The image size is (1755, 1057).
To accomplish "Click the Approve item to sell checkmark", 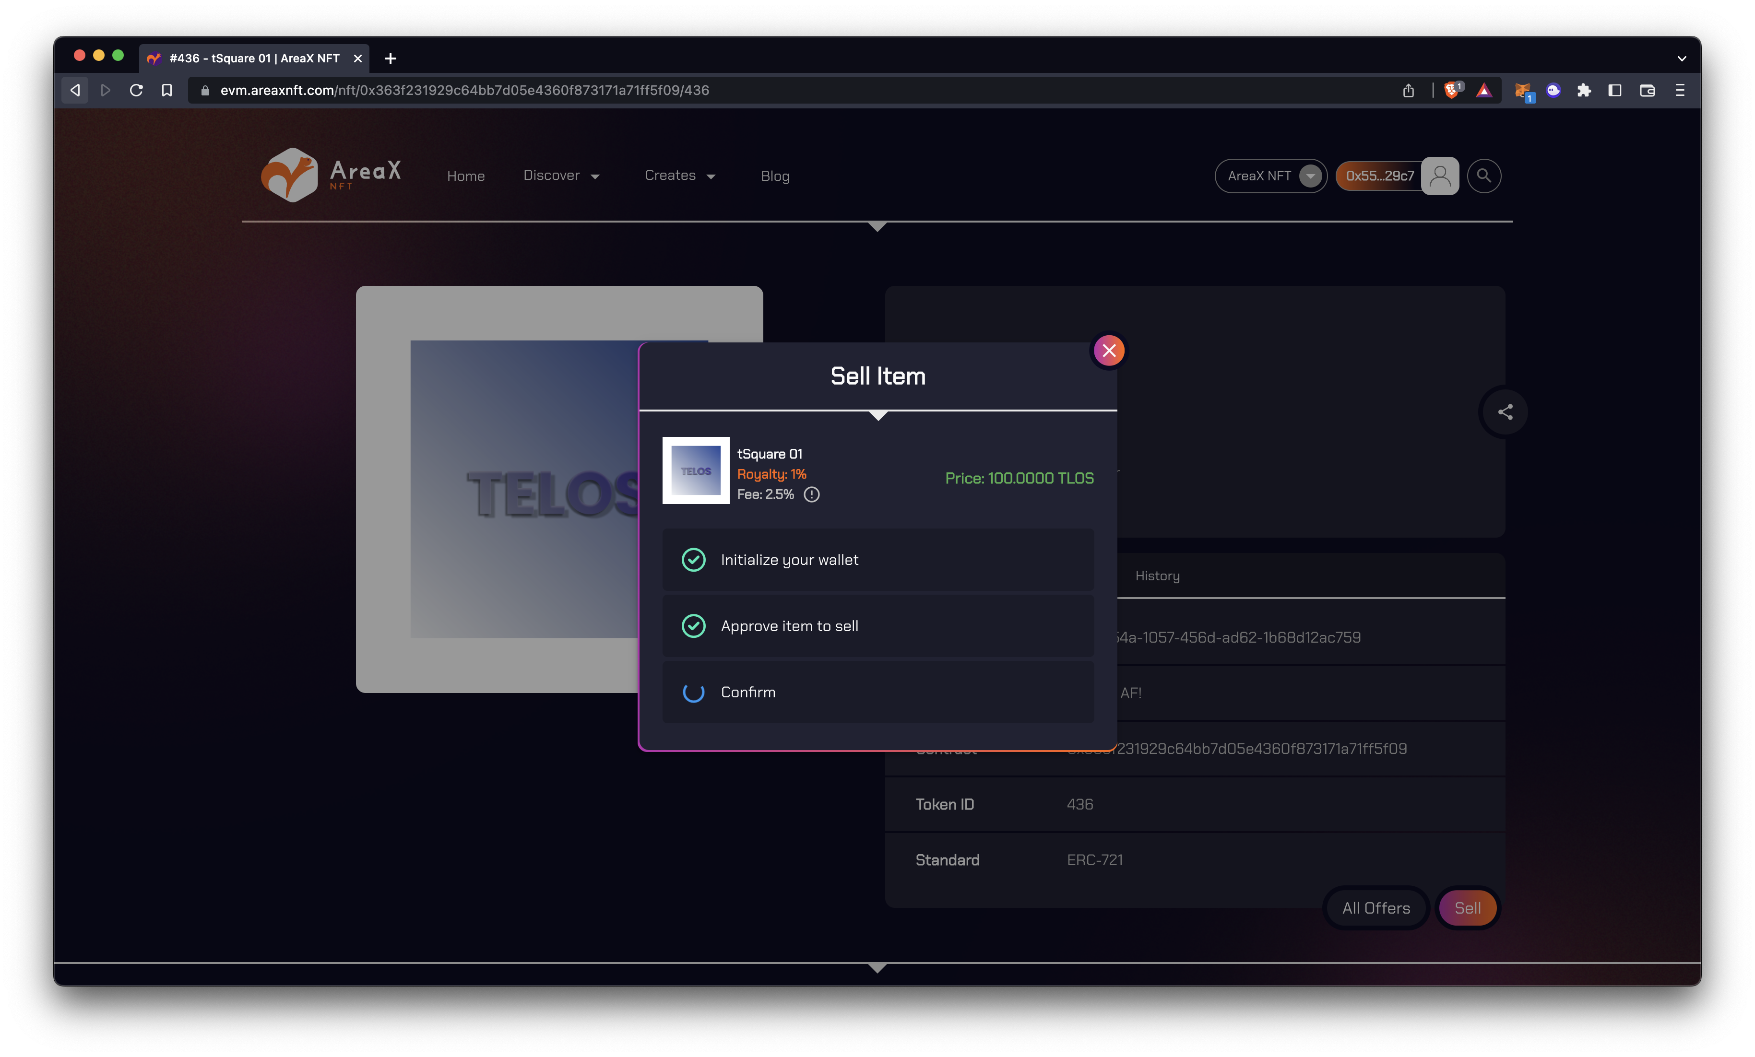I will point(693,626).
